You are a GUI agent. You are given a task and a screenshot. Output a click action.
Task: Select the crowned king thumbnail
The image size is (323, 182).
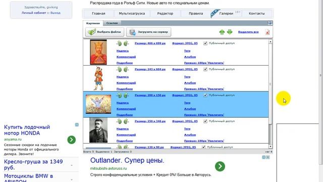click(x=98, y=52)
